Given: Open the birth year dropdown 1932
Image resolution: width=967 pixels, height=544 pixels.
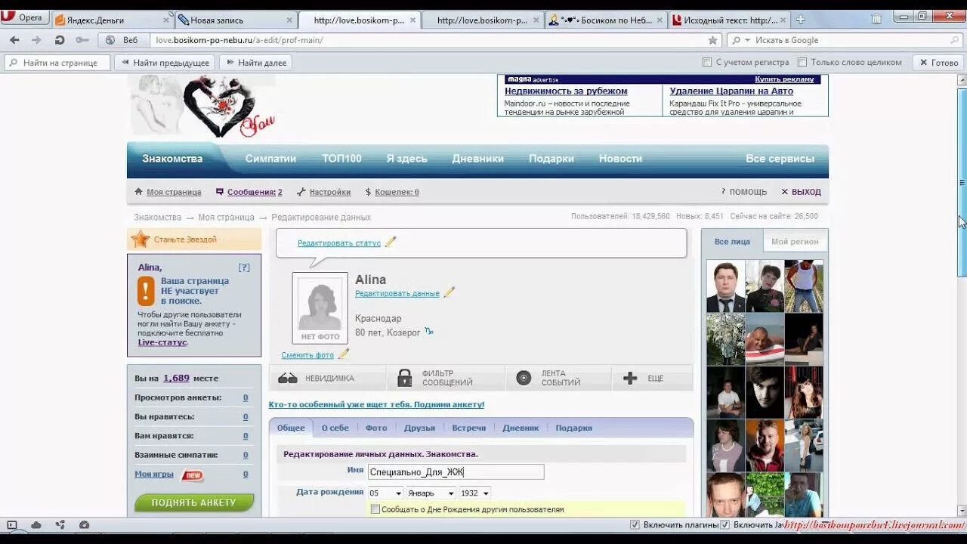Looking at the screenshot, I should click(x=474, y=493).
